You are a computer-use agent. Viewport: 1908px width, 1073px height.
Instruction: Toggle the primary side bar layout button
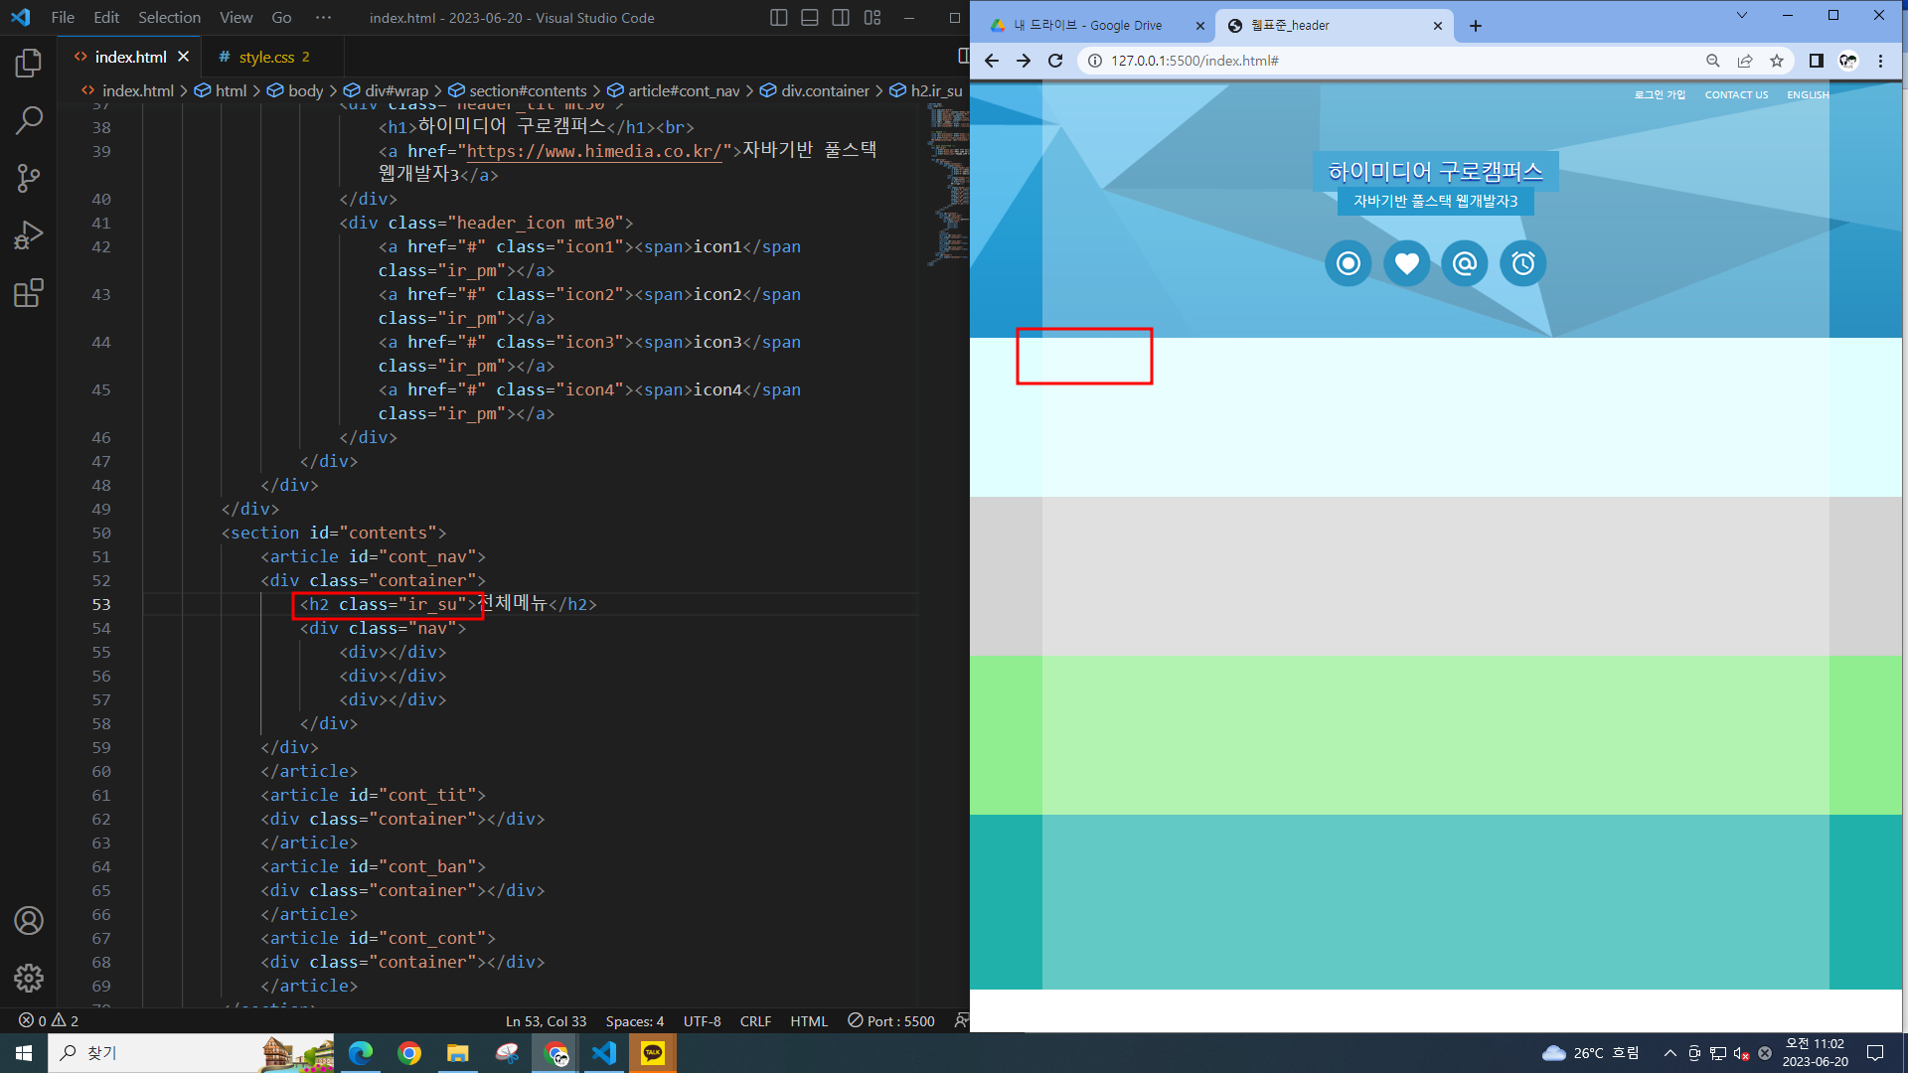tap(779, 18)
